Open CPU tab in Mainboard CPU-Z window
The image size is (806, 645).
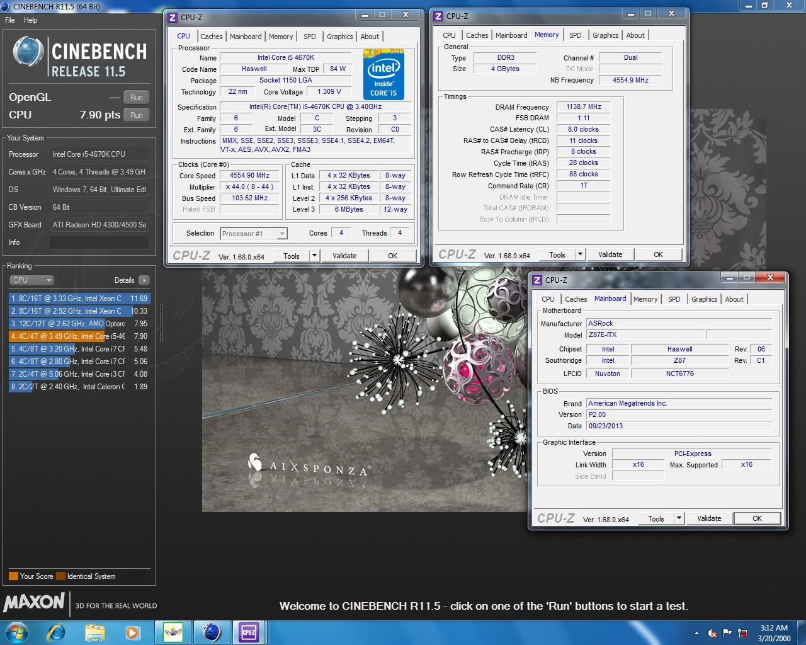[548, 299]
